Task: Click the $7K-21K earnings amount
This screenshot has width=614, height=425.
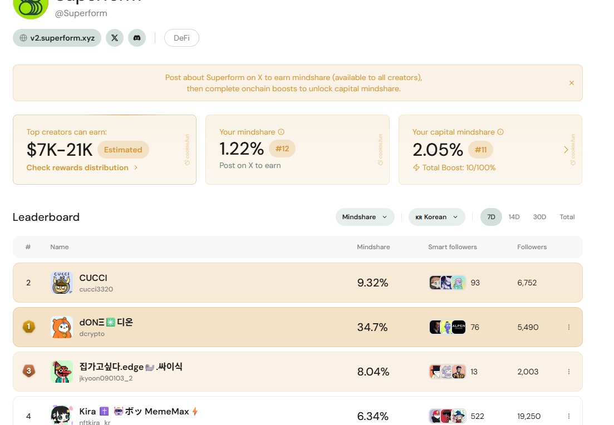Action: [x=60, y=150]
